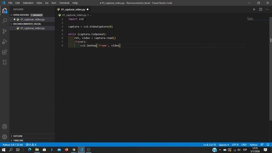Open the Edit menu

click(x=17, y=3)
